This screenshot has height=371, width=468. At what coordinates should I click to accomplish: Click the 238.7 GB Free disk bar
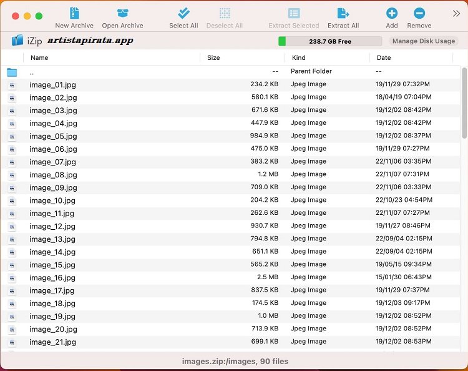[x=330, y=41]
